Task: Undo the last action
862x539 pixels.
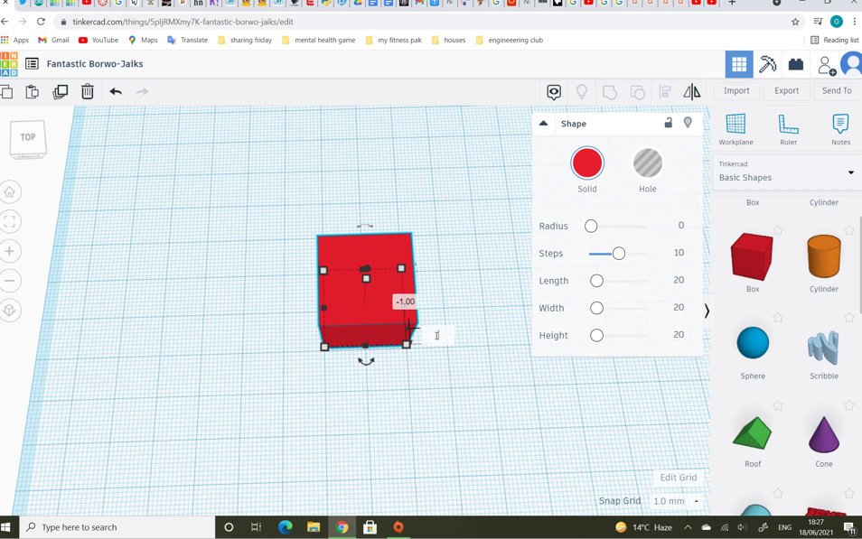Action: tap(116, 91)
